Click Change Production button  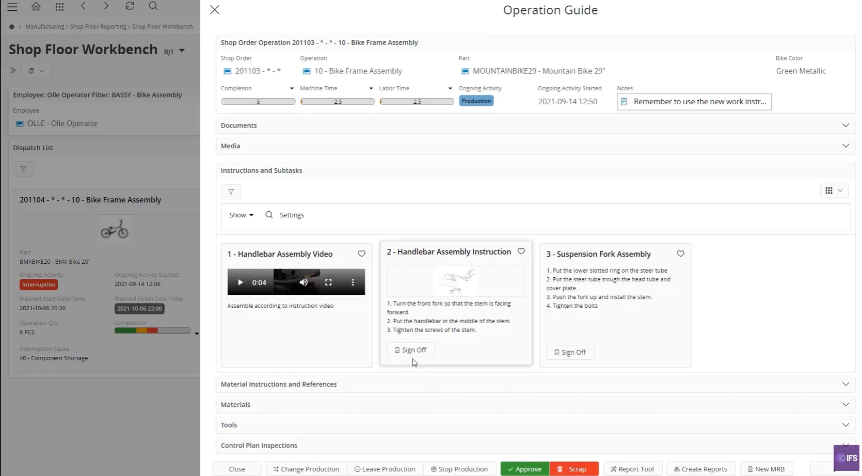306,469
